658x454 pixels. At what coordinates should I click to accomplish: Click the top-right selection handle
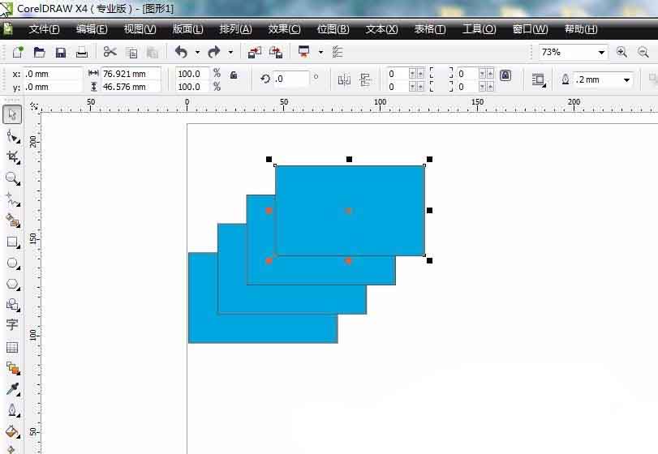tap(429, 159)
